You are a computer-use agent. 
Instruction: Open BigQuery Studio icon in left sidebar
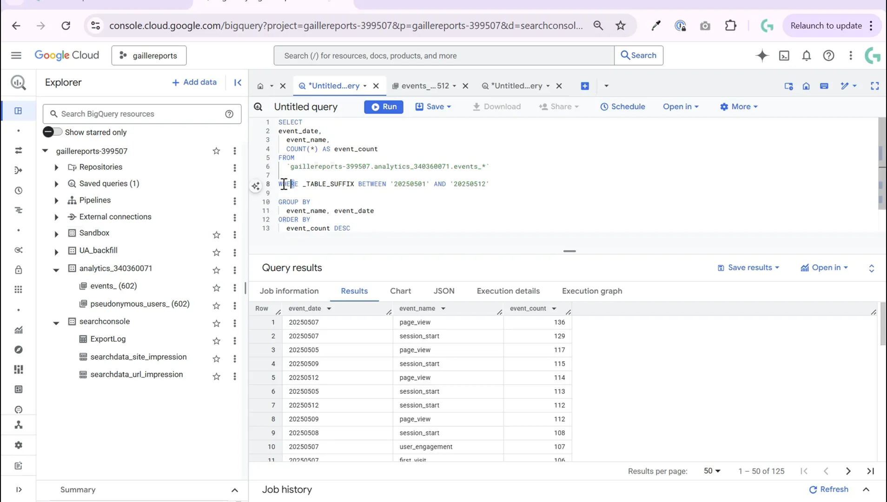(18, 111)
